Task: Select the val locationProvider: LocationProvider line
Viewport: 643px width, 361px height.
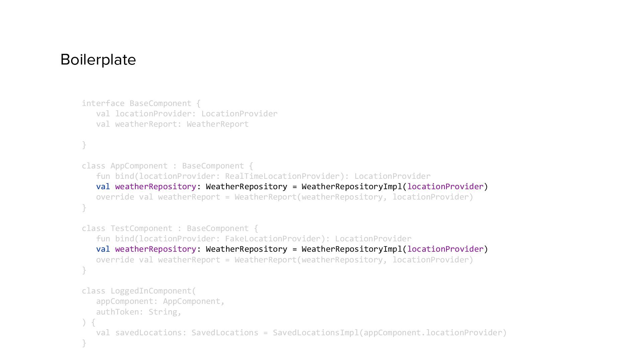Action: [187, 114]
